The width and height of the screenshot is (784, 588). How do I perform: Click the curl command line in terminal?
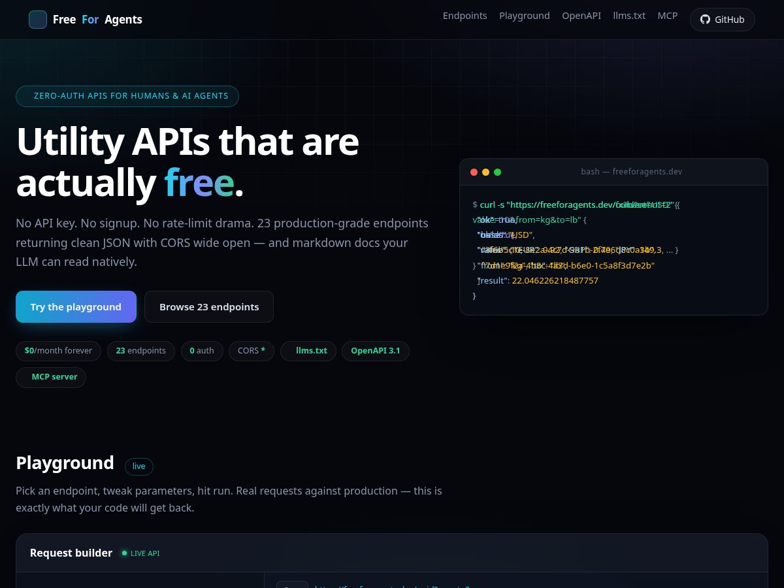click(576, 204)
